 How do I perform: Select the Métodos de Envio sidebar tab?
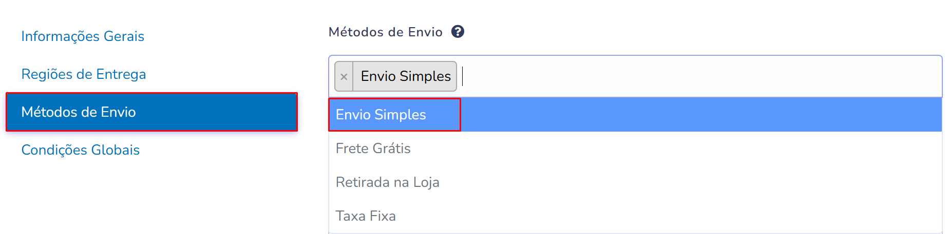[x=151, y=112]
